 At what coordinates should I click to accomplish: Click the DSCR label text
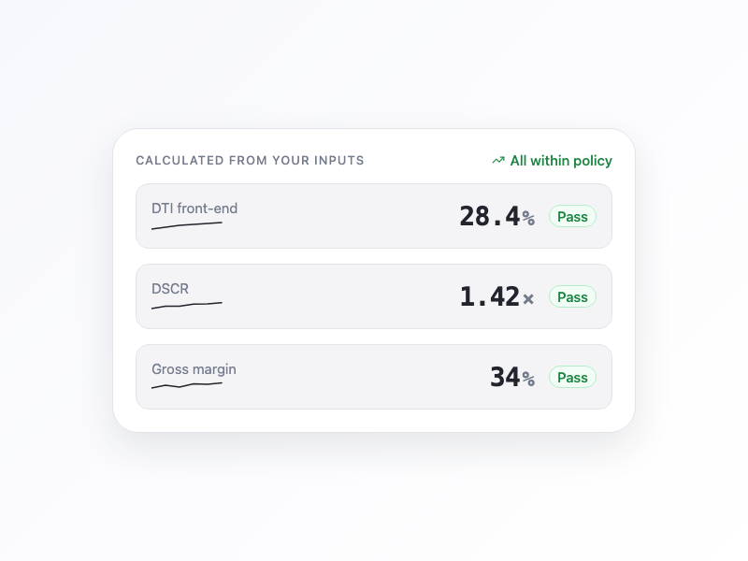click(x=170, y=289)
